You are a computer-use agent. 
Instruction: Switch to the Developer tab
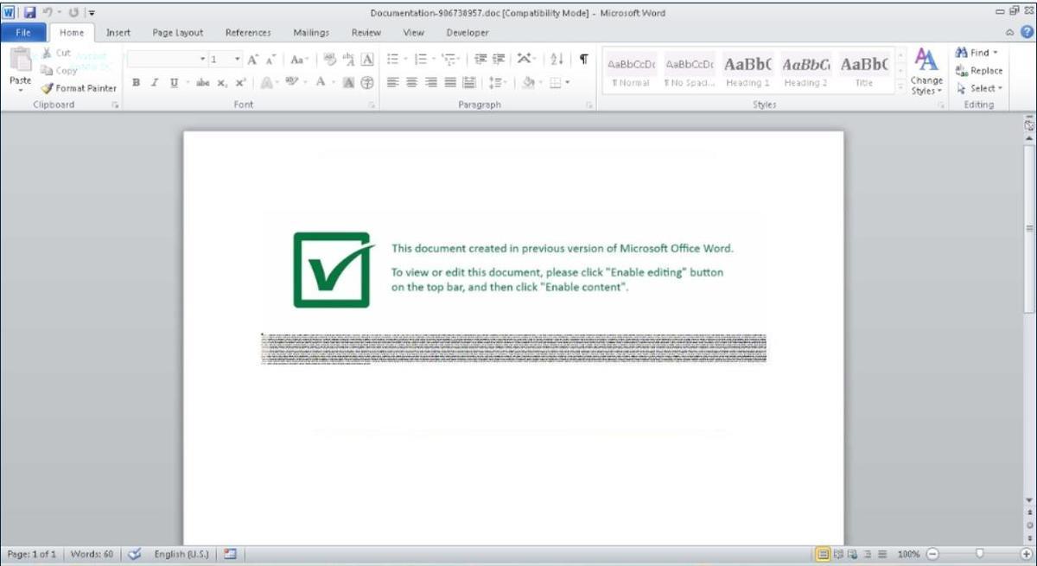(x=467, y=33)
